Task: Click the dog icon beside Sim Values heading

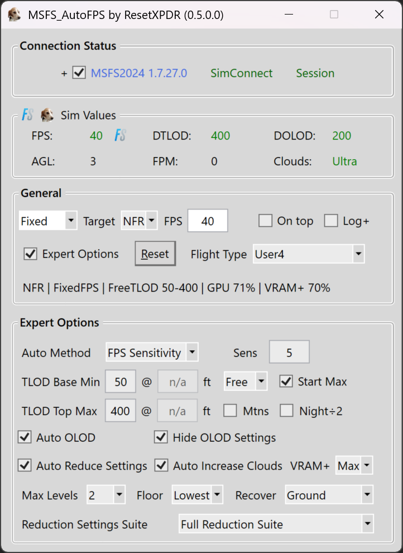Action: coord(47,115)
